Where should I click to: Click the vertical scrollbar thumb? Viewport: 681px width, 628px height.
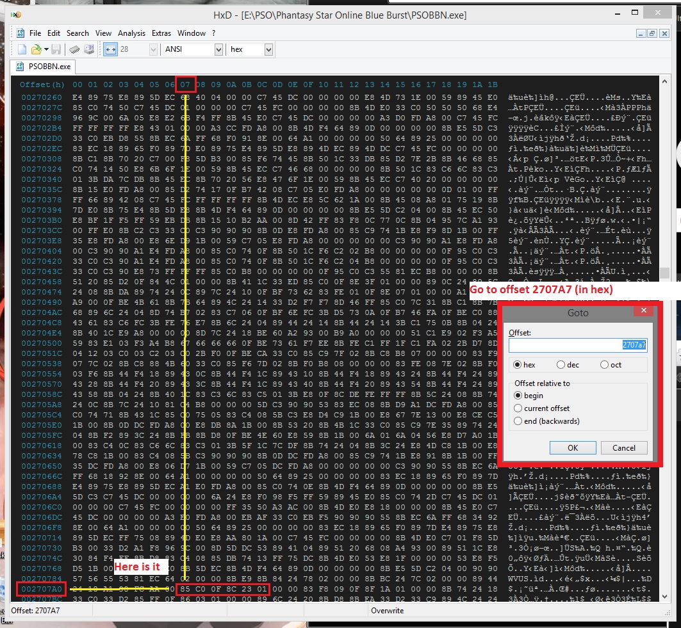pyautogui.click(x=664, y=273)
